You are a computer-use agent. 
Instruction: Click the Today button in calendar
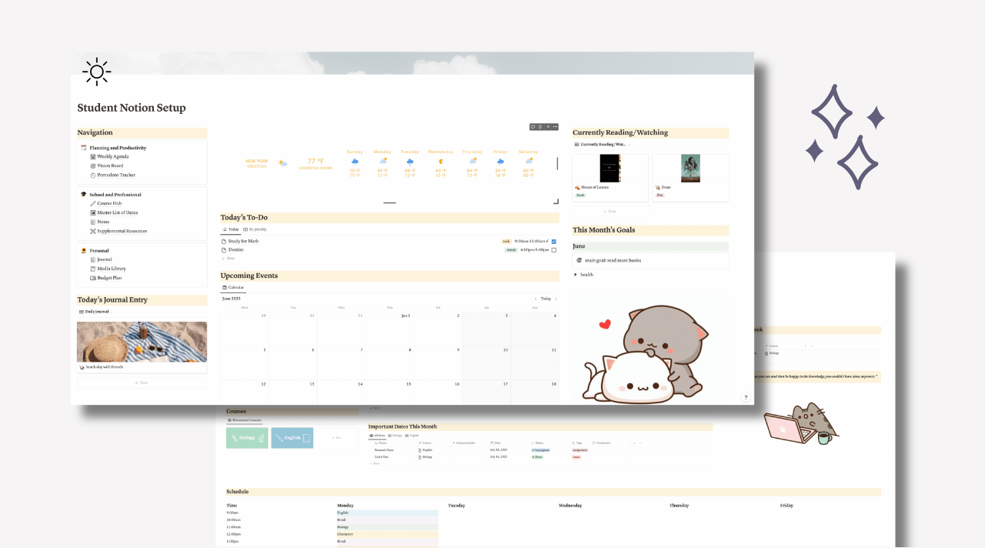click(546, 299)
